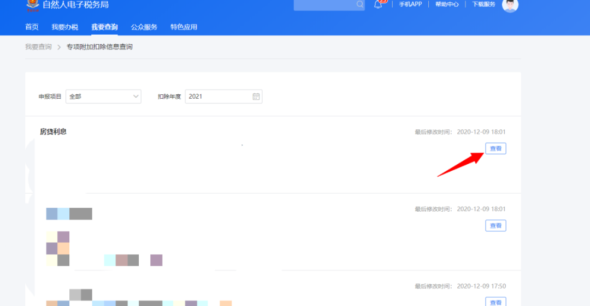Click the timestamp 2020-12-09 17:50
Viewport: 590px width, 306px height.
point(481,286)
